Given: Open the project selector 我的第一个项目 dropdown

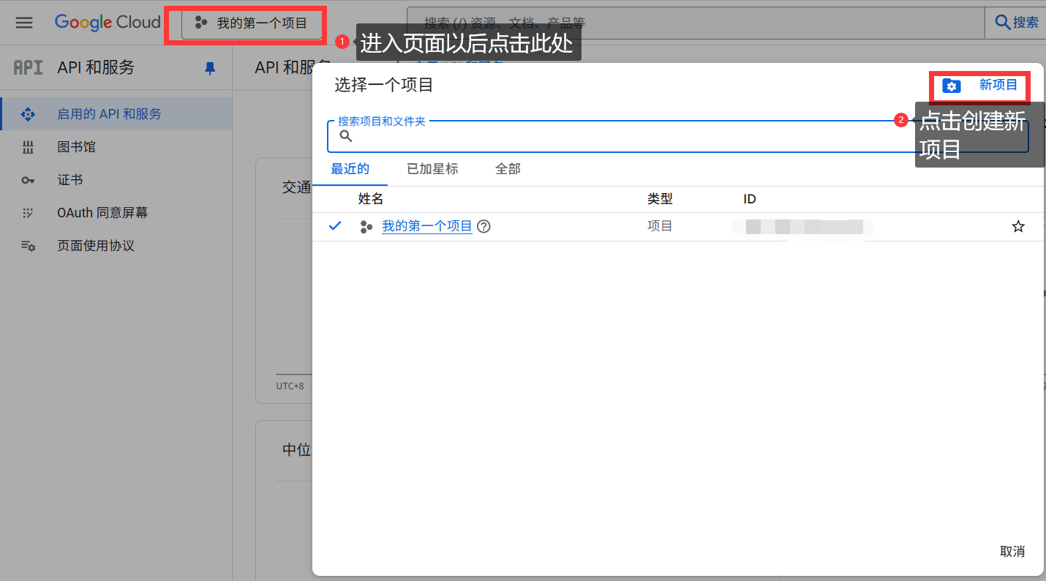Looking at the screenshot, I should point(252,23).
